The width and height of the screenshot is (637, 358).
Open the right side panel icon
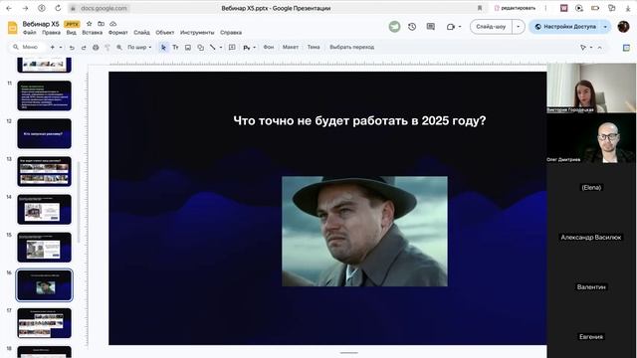[x=626, y=48]
